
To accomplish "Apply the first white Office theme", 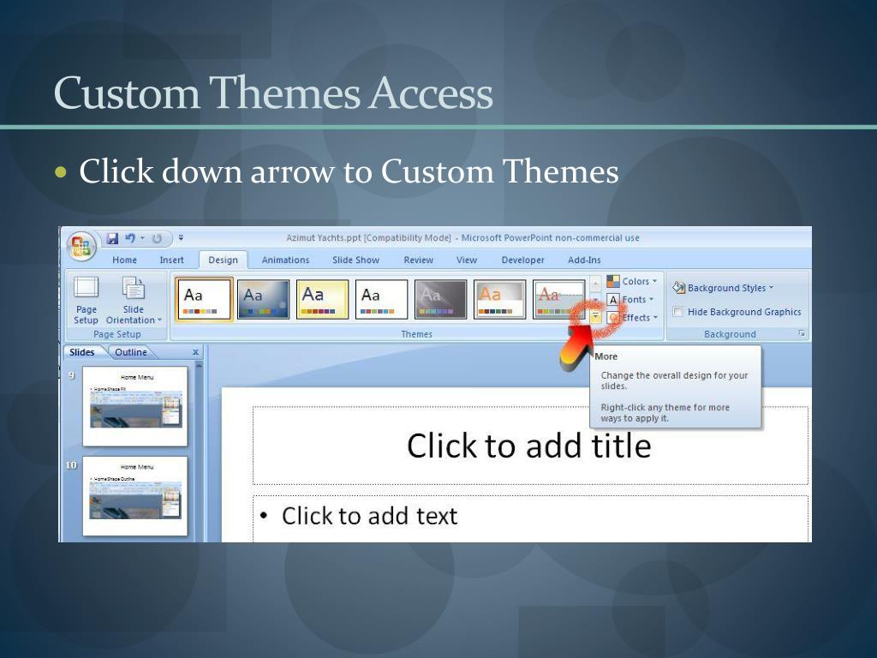I will coord(204,300).
